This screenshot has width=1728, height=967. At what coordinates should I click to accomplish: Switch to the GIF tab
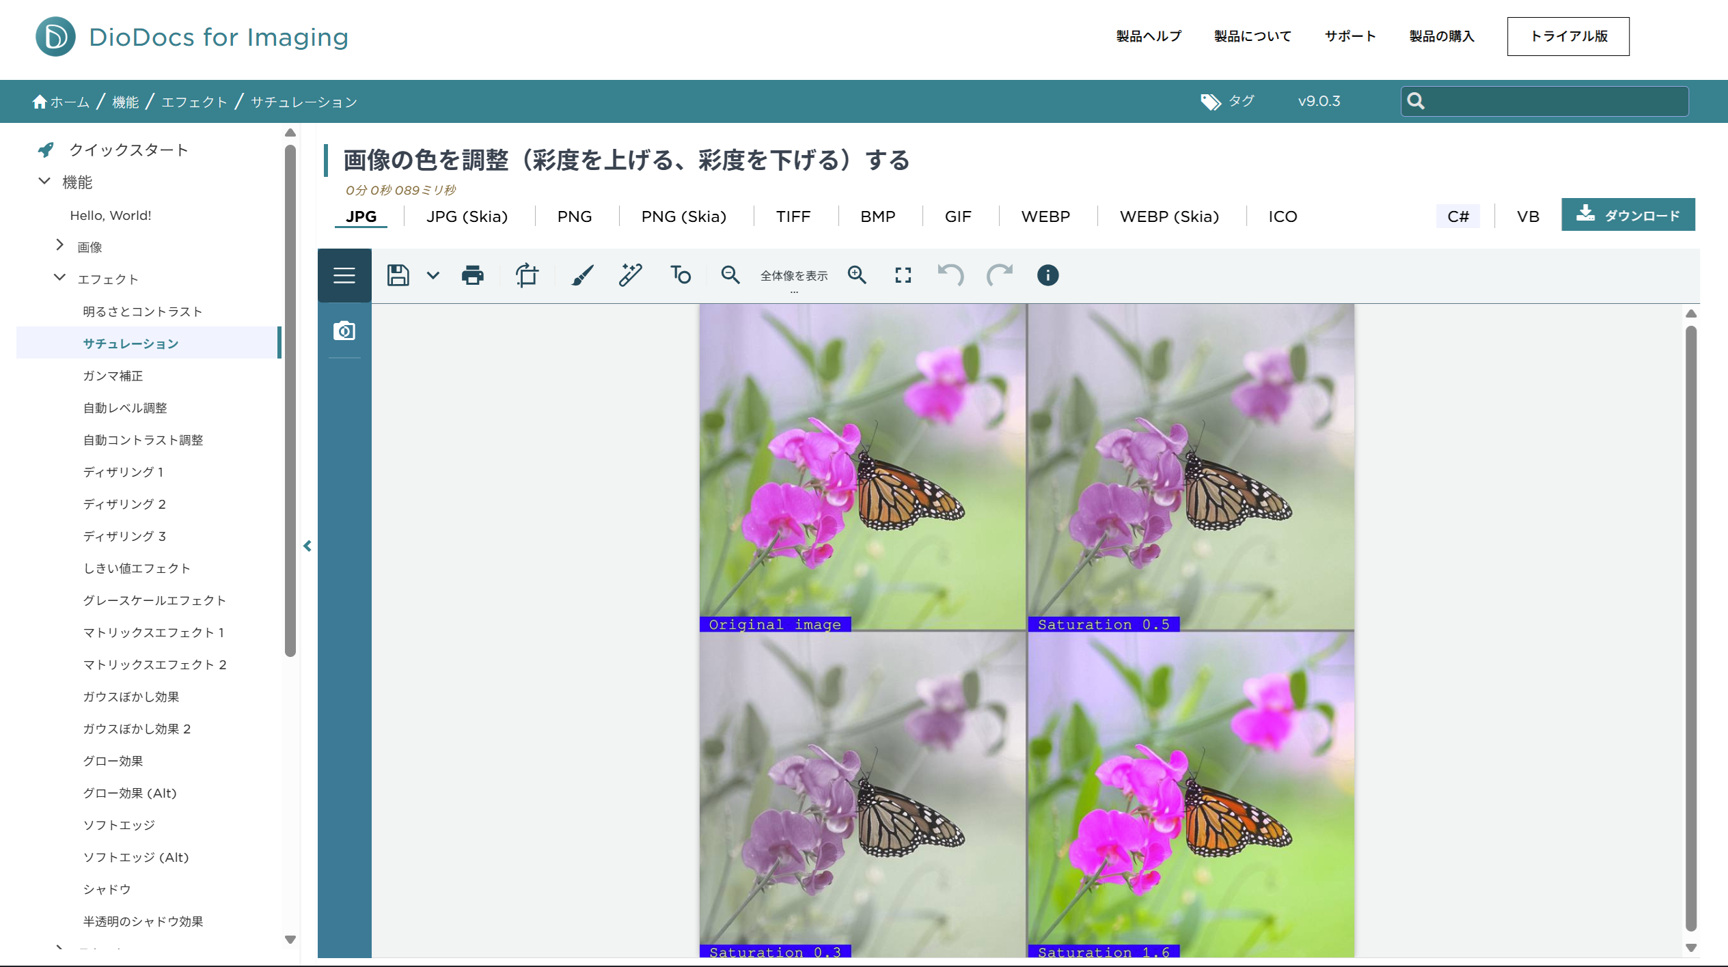coord(958,216)
